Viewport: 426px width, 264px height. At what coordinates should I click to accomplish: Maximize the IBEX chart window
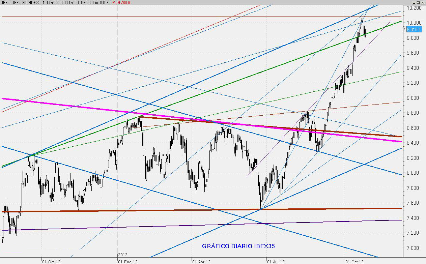coord(418,2)
